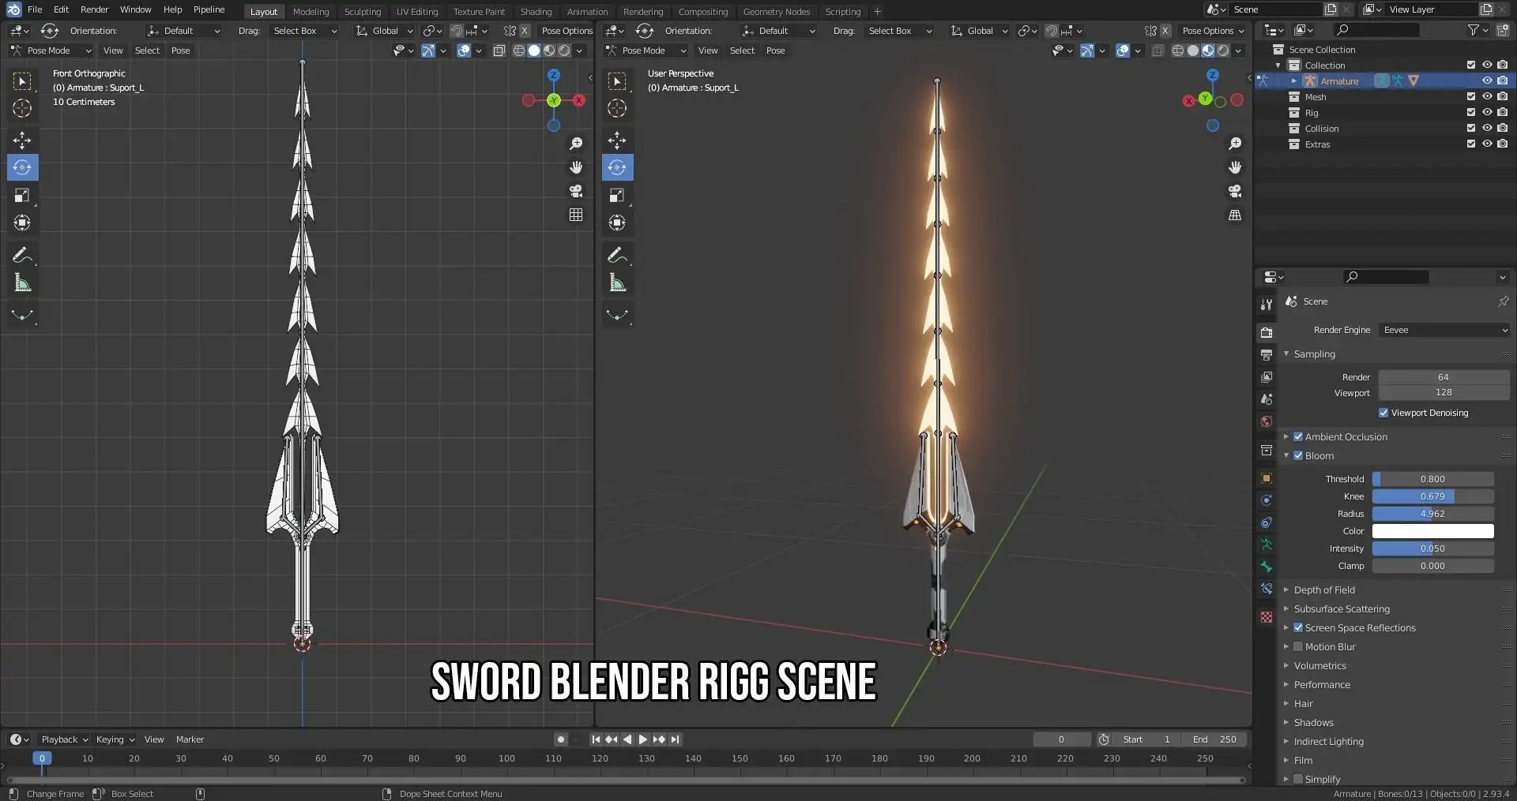Open the Render menu
Image resolution: width=1517 pixels, height=801 pixels.
pyautogui.click(x=94, y=9)
